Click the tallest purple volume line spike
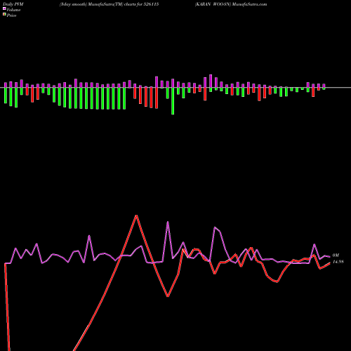This screenshot has height=351, width=351. [x=168, y=222]
